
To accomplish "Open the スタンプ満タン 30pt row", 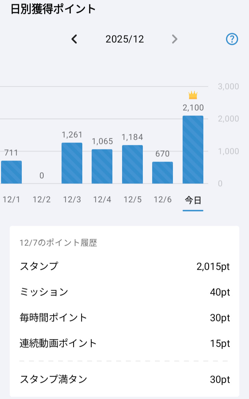I will [x=124, y=379].
